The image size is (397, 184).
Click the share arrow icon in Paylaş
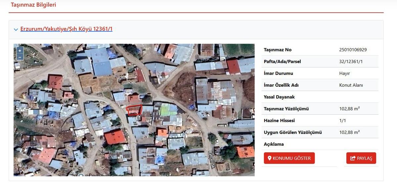[353, 158]
